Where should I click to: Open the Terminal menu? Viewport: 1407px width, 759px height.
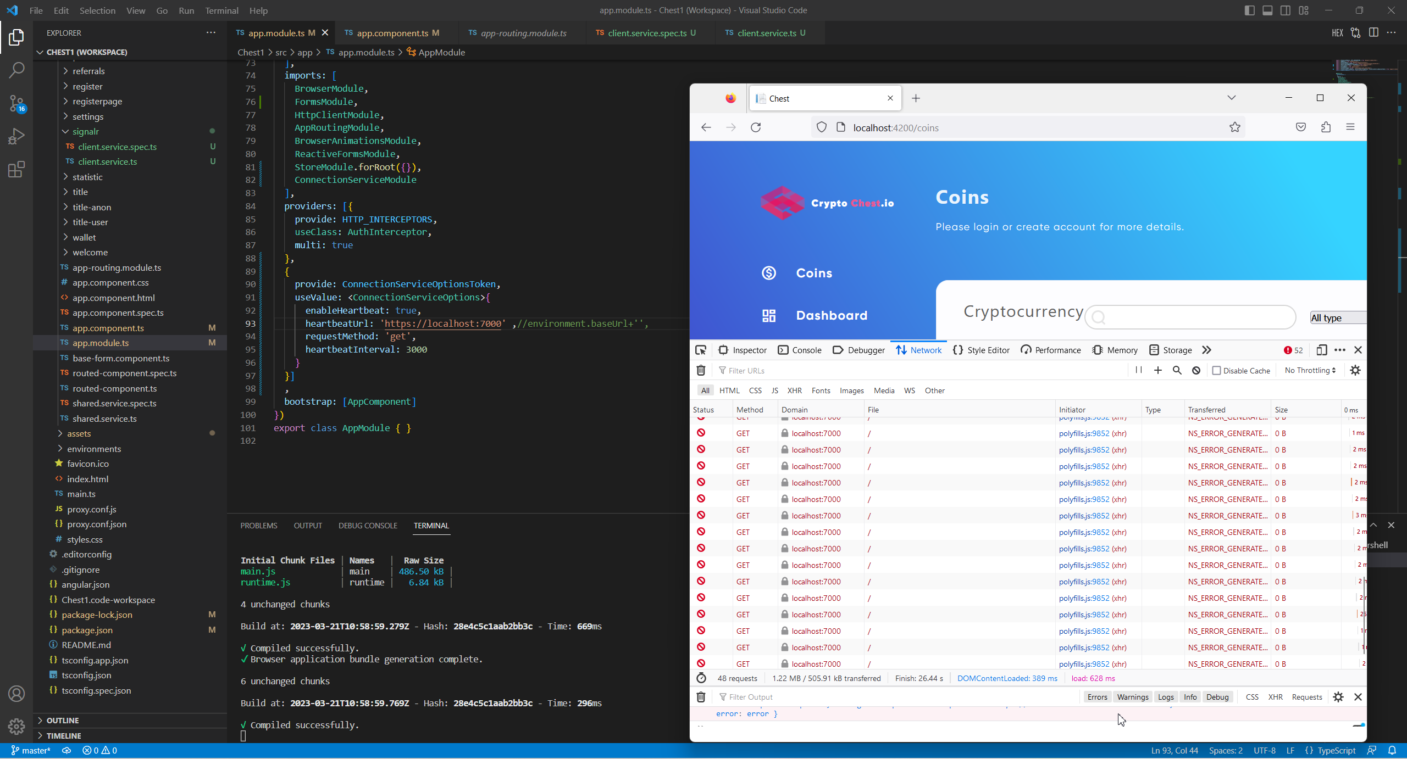click(x=221, y=10)
